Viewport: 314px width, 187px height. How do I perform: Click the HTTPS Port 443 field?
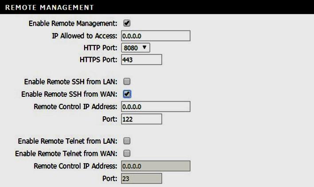coord(142,60)
